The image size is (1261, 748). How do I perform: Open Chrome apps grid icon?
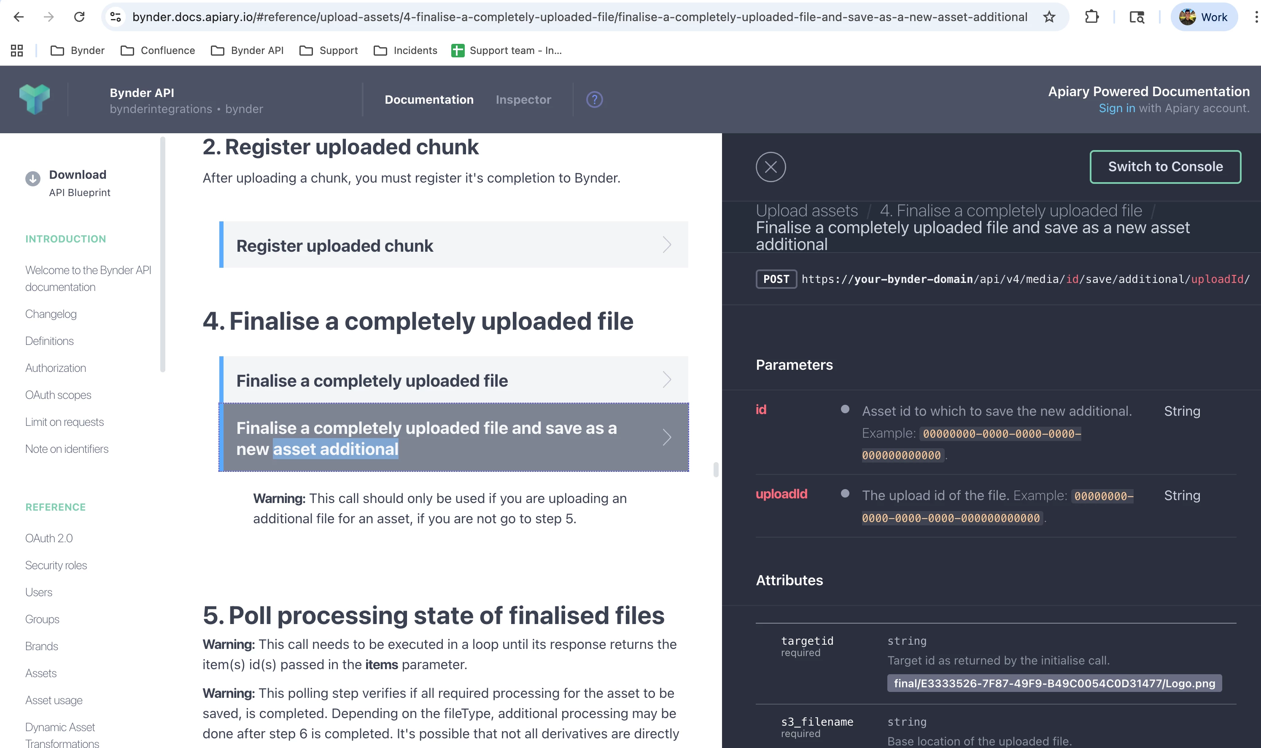point(16,51)
